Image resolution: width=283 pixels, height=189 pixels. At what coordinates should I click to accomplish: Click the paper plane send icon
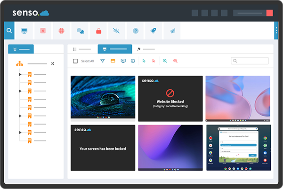172,31
